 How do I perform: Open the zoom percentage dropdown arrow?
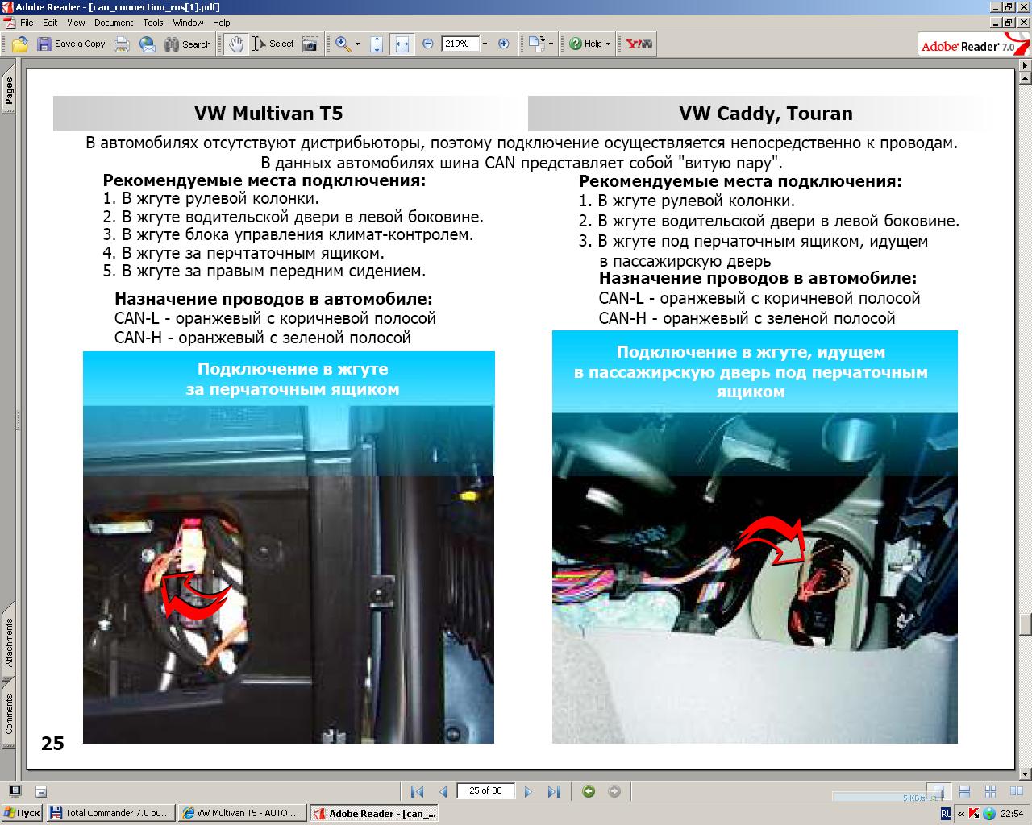[x=485, y=44]
